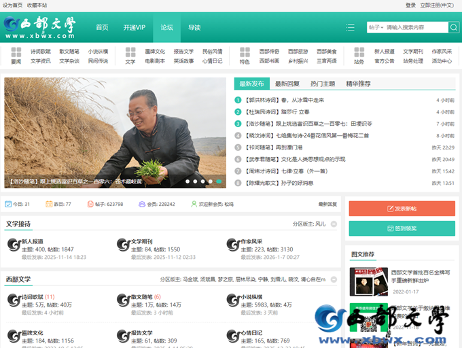The height and width of the screenshot is (348, 462).
Task: Open the list menu icon in header
Action: coord(350,27)
